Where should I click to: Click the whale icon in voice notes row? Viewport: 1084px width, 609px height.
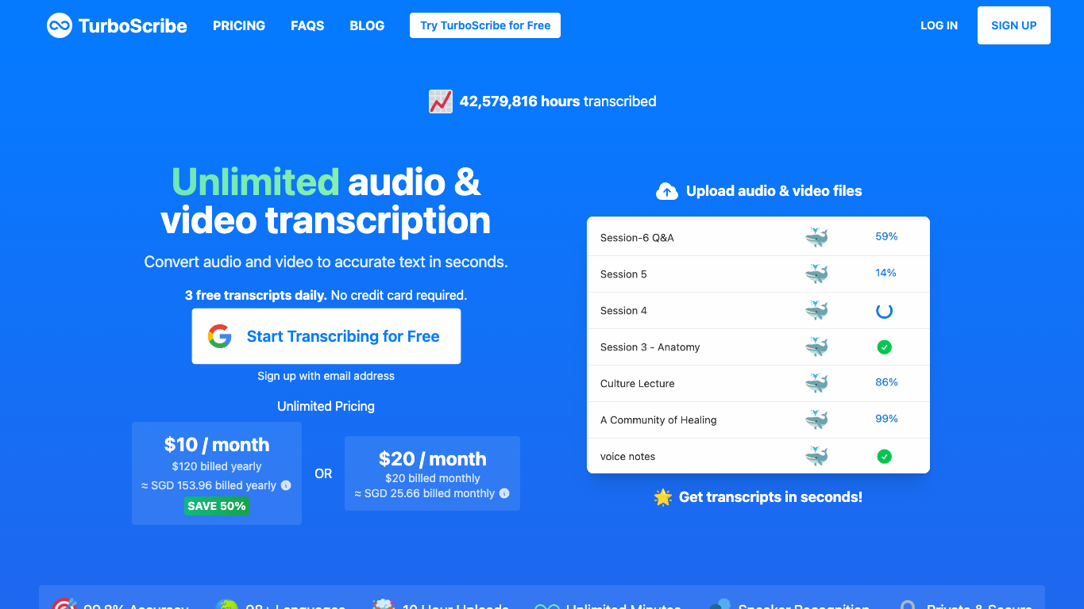pos(816,456)
